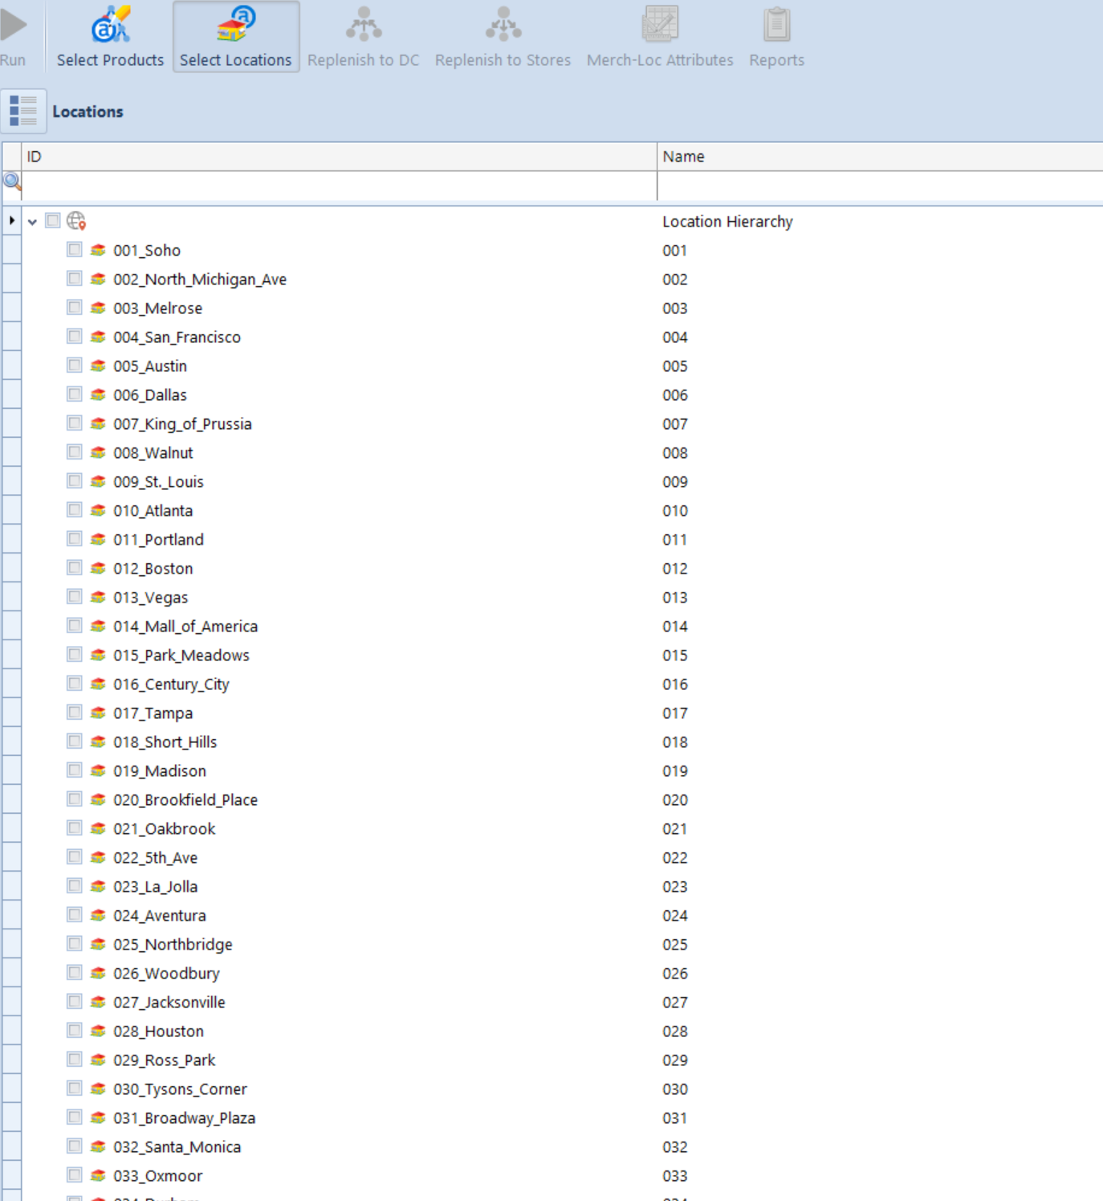Sort by the Name column header
The height and width of the screenshot is (1201, 1103).
coord(879,157)
